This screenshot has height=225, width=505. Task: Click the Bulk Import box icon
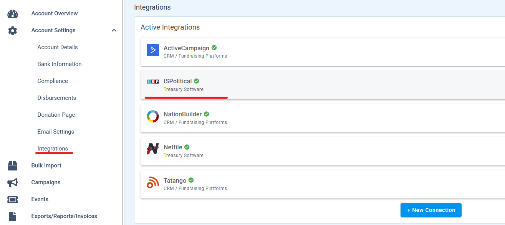tap(13, 166)
